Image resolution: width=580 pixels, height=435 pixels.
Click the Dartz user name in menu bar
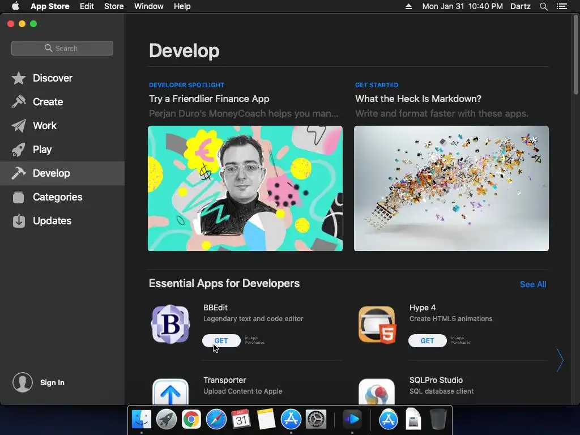(521, 6)
